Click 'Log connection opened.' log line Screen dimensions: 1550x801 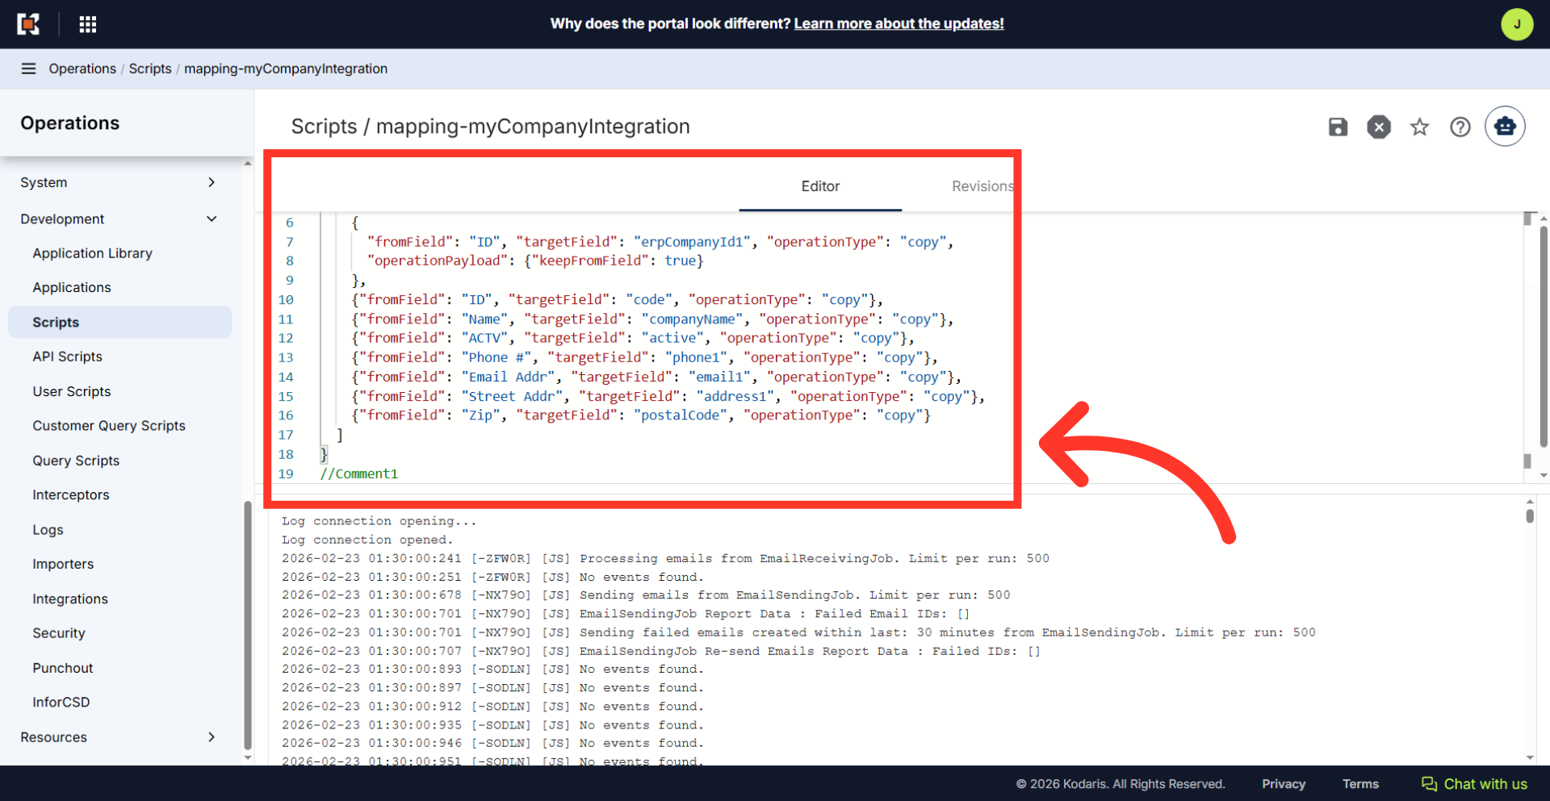click(x=367, y=540)
